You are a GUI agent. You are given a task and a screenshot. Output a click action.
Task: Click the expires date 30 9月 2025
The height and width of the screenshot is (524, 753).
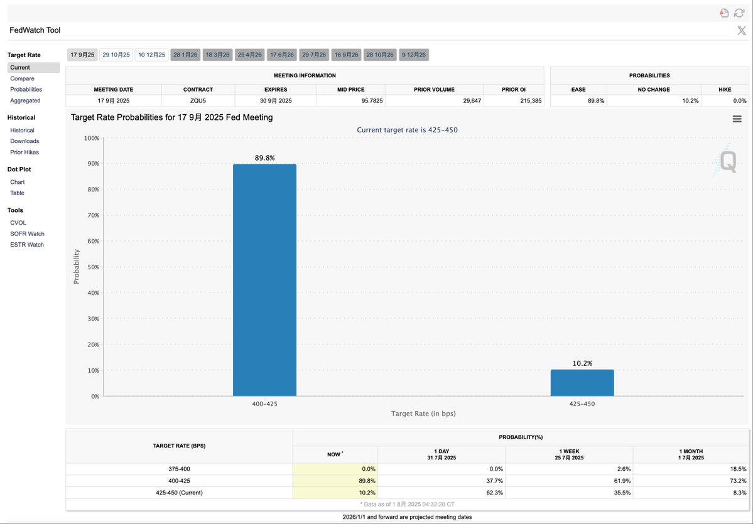coord(276,101)
